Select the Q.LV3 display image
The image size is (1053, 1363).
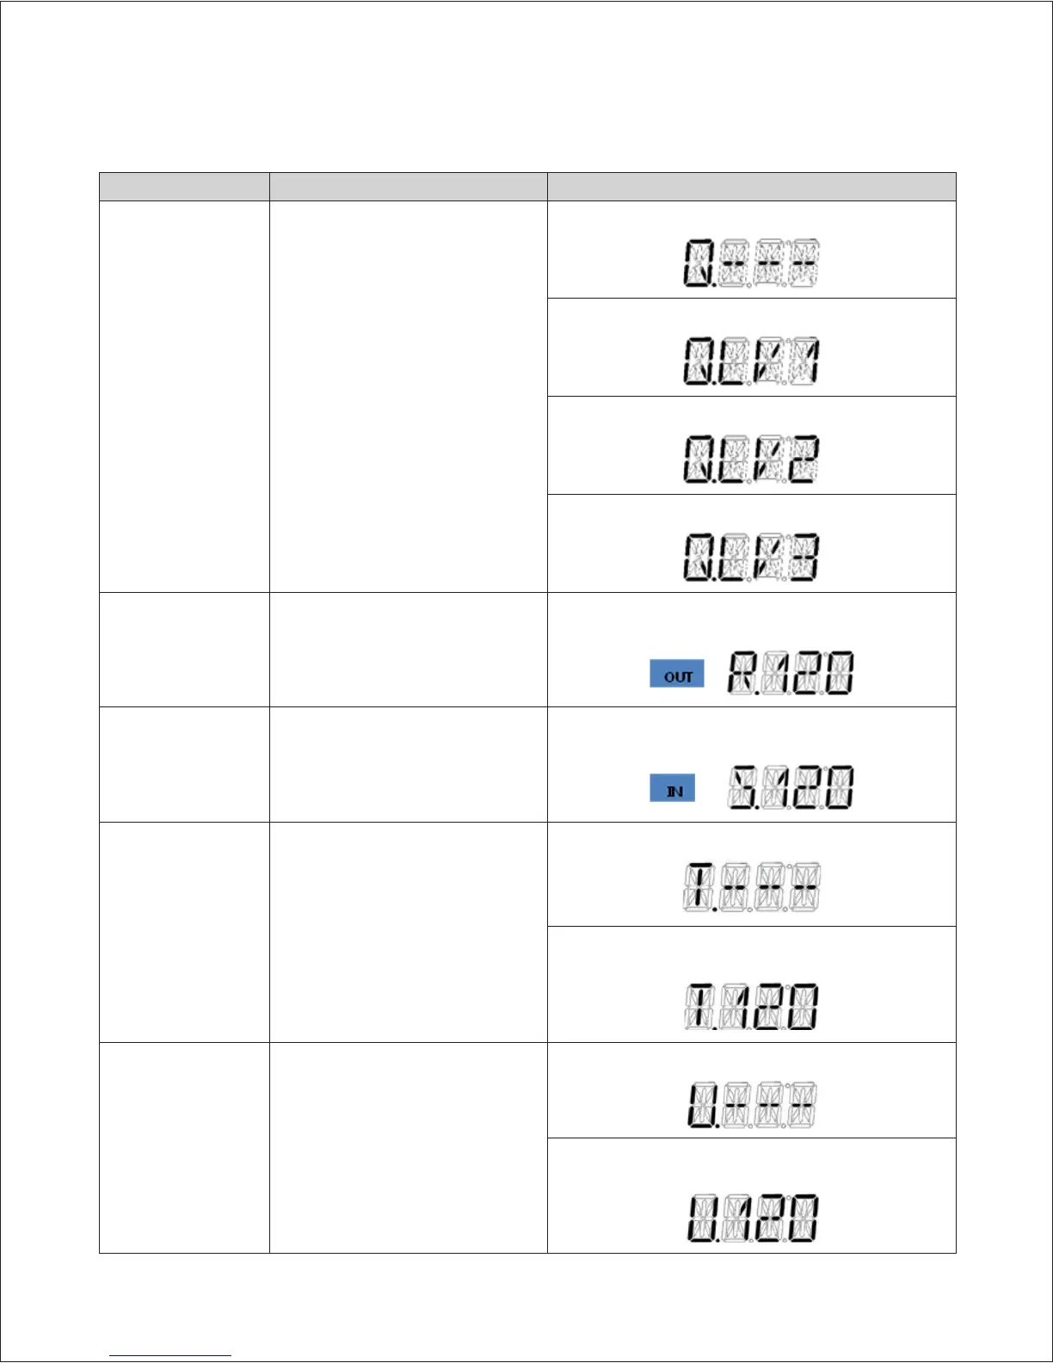click(751, 558)
